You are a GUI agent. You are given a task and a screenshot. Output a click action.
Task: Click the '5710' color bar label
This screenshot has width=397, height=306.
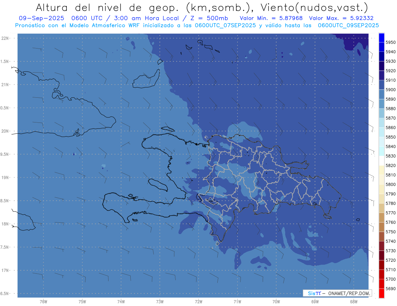click(x=390, y=270)
